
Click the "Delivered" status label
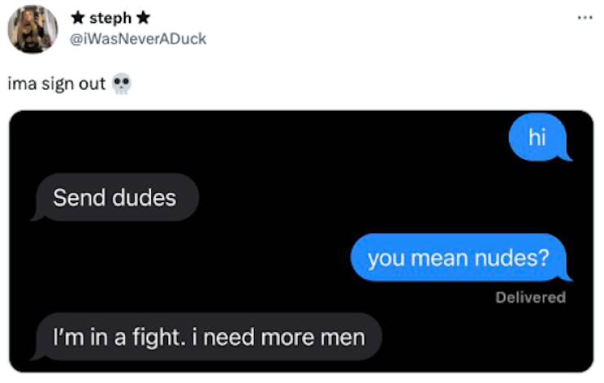point(531,297)
